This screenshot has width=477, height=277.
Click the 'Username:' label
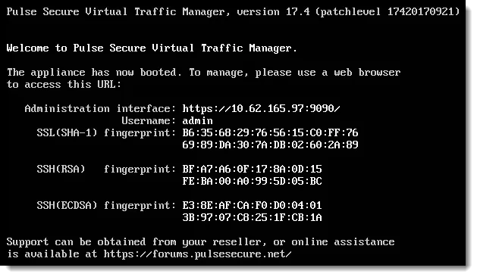(x=149, y=120)
